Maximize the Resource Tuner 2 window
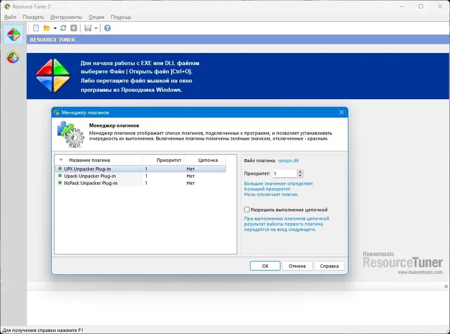The width and height of the screenshot is (450, 334). click(421, 6)
